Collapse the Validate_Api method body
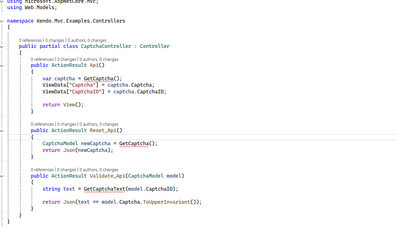 (x=2, y=176)
